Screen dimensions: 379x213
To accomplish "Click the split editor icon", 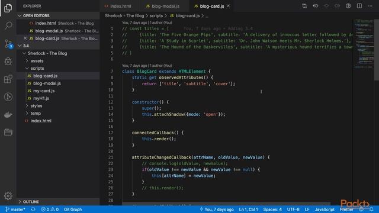I will coord(359,6).
